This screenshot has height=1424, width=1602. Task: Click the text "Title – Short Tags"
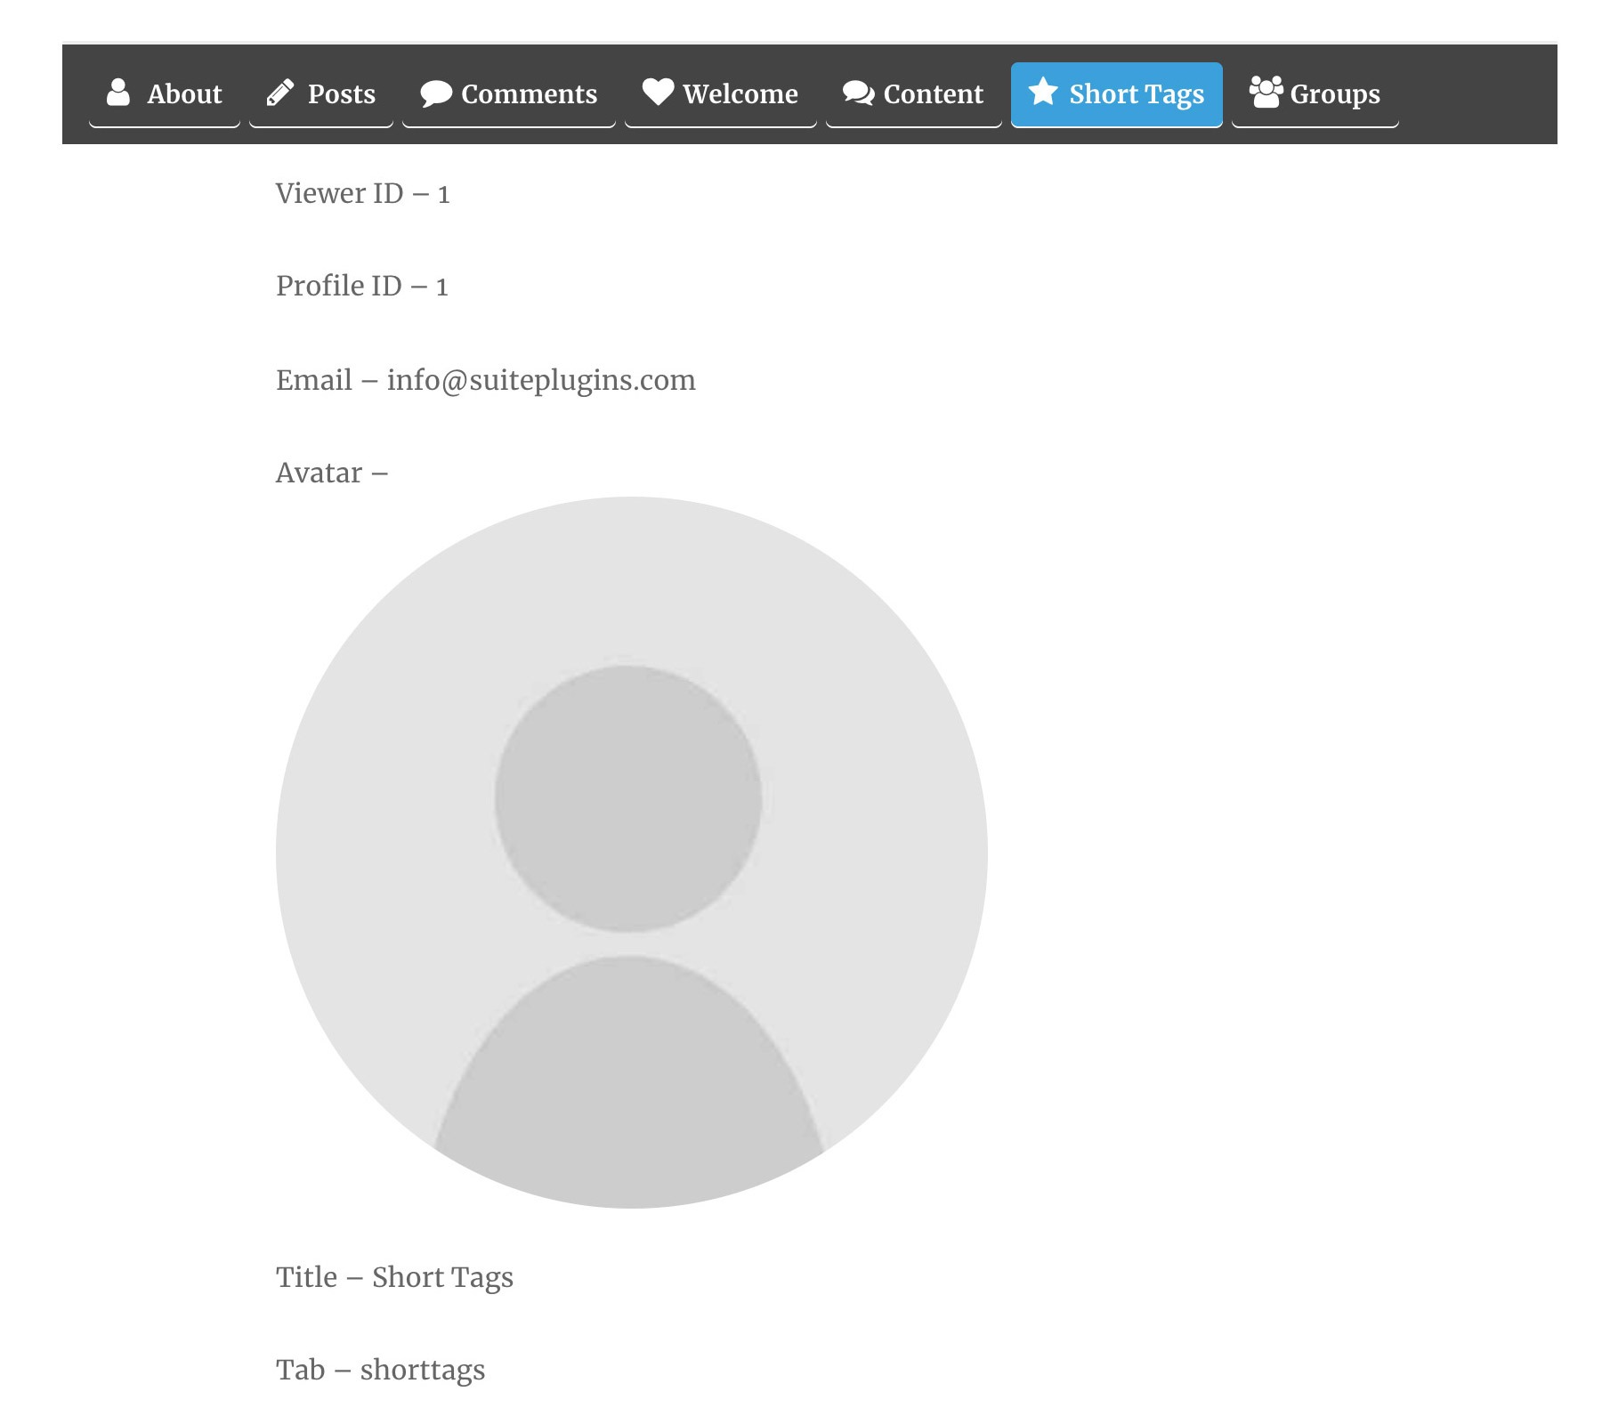(x=395, y=1278)
